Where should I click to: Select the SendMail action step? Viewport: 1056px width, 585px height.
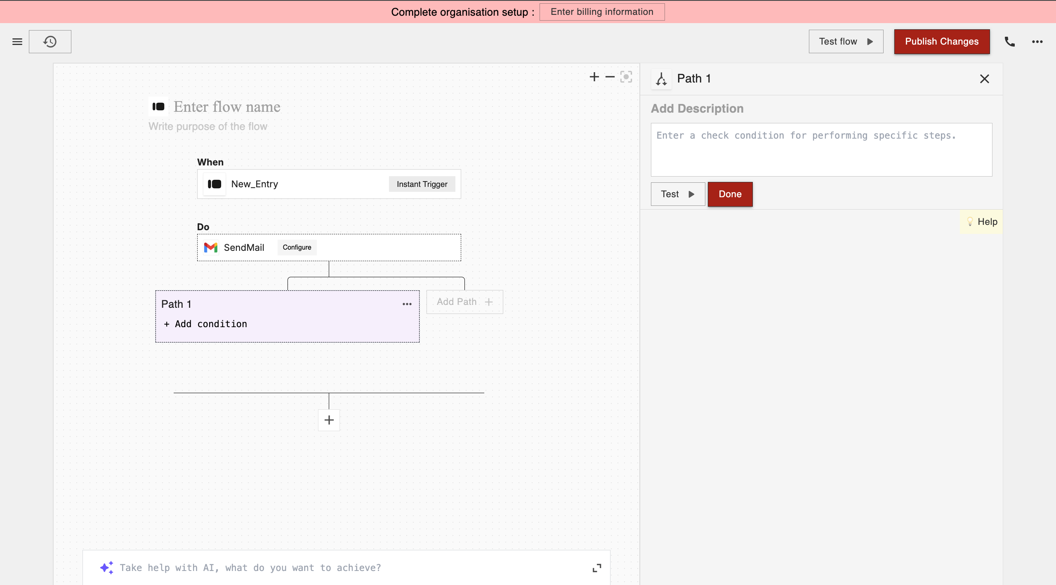click(329, 248)
